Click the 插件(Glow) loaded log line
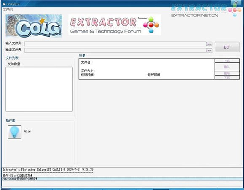Screen dimensions: 244x190 [17, 176]
